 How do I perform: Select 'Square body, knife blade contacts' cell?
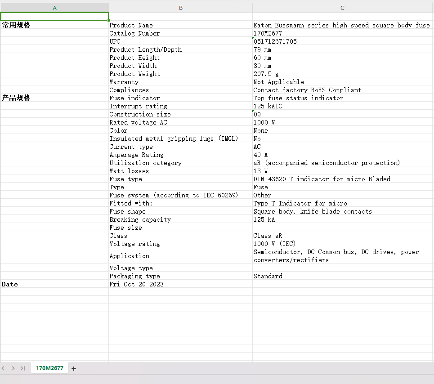coord(342,211)
